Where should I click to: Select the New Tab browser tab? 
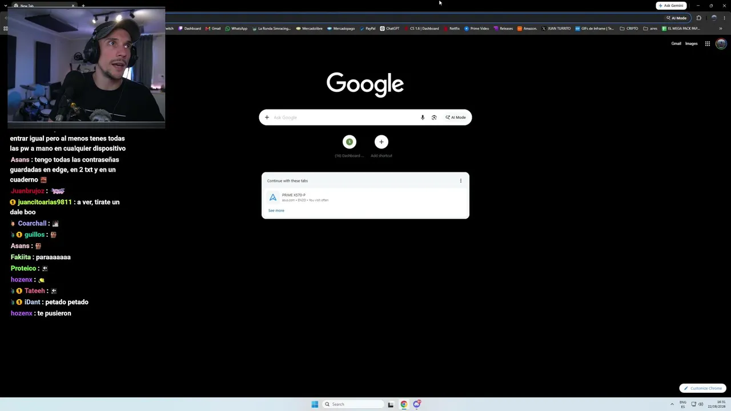point(45,6)
